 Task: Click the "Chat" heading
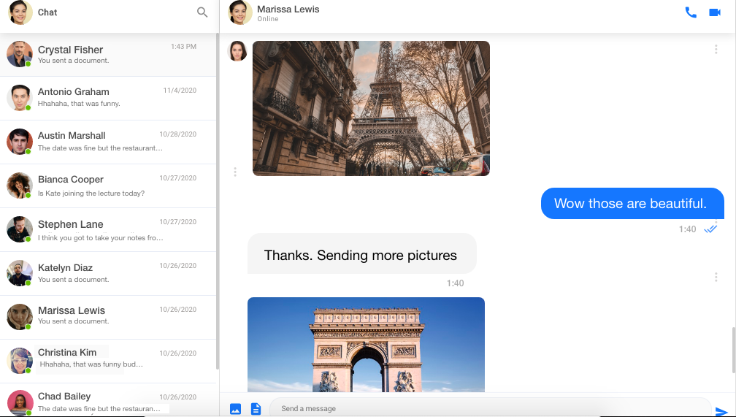coord(47,12)
